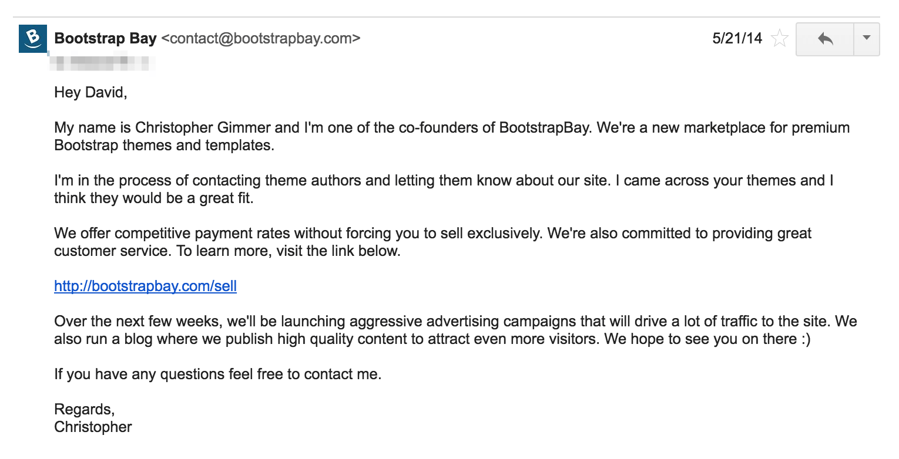Click the 5/21/14 date stamp
This screenshot has height=459, width=899.
(737, 39)
